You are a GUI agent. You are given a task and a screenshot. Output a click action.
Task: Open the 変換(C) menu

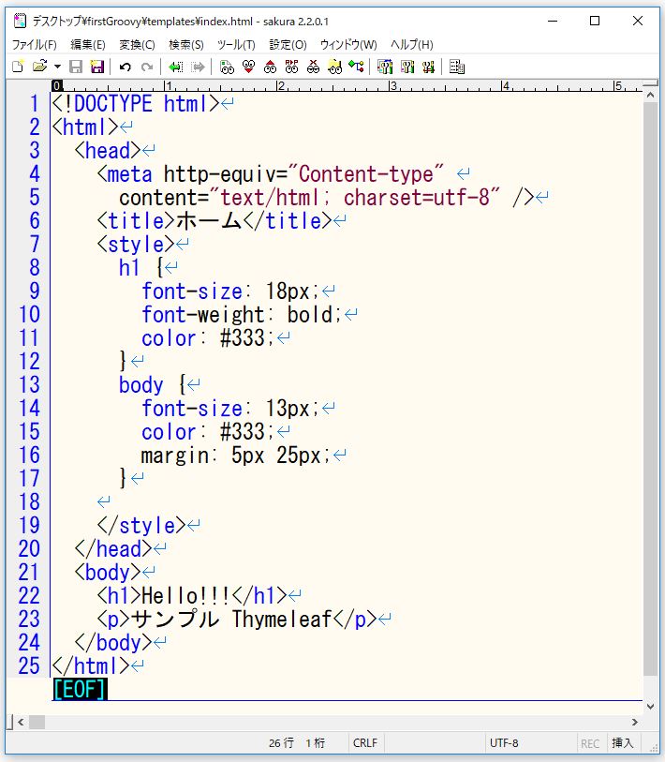tap(137, 45)
